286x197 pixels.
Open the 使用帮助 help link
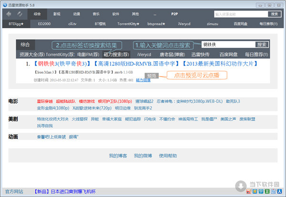[168, 156]
